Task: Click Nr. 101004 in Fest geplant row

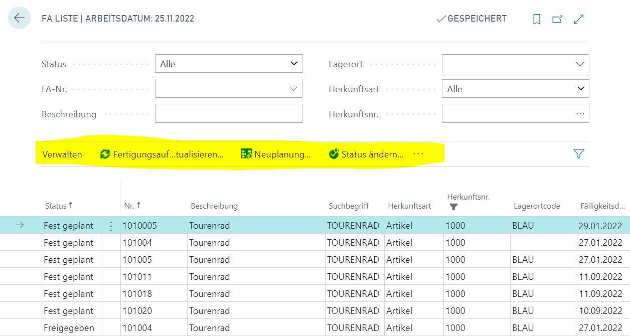Action: tap(137, 243)
